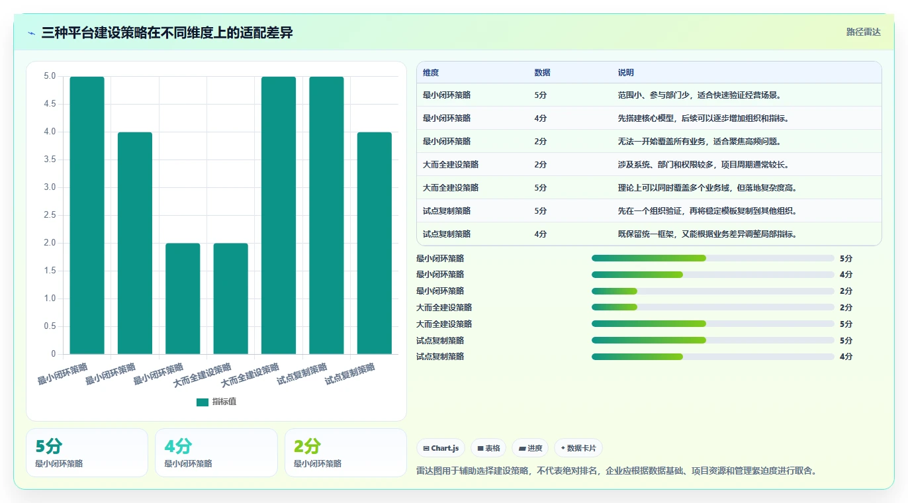Click the 最小闭环策略 bar with value 5.0
This screenshot has height=503, width=908.
click(87, 215)
